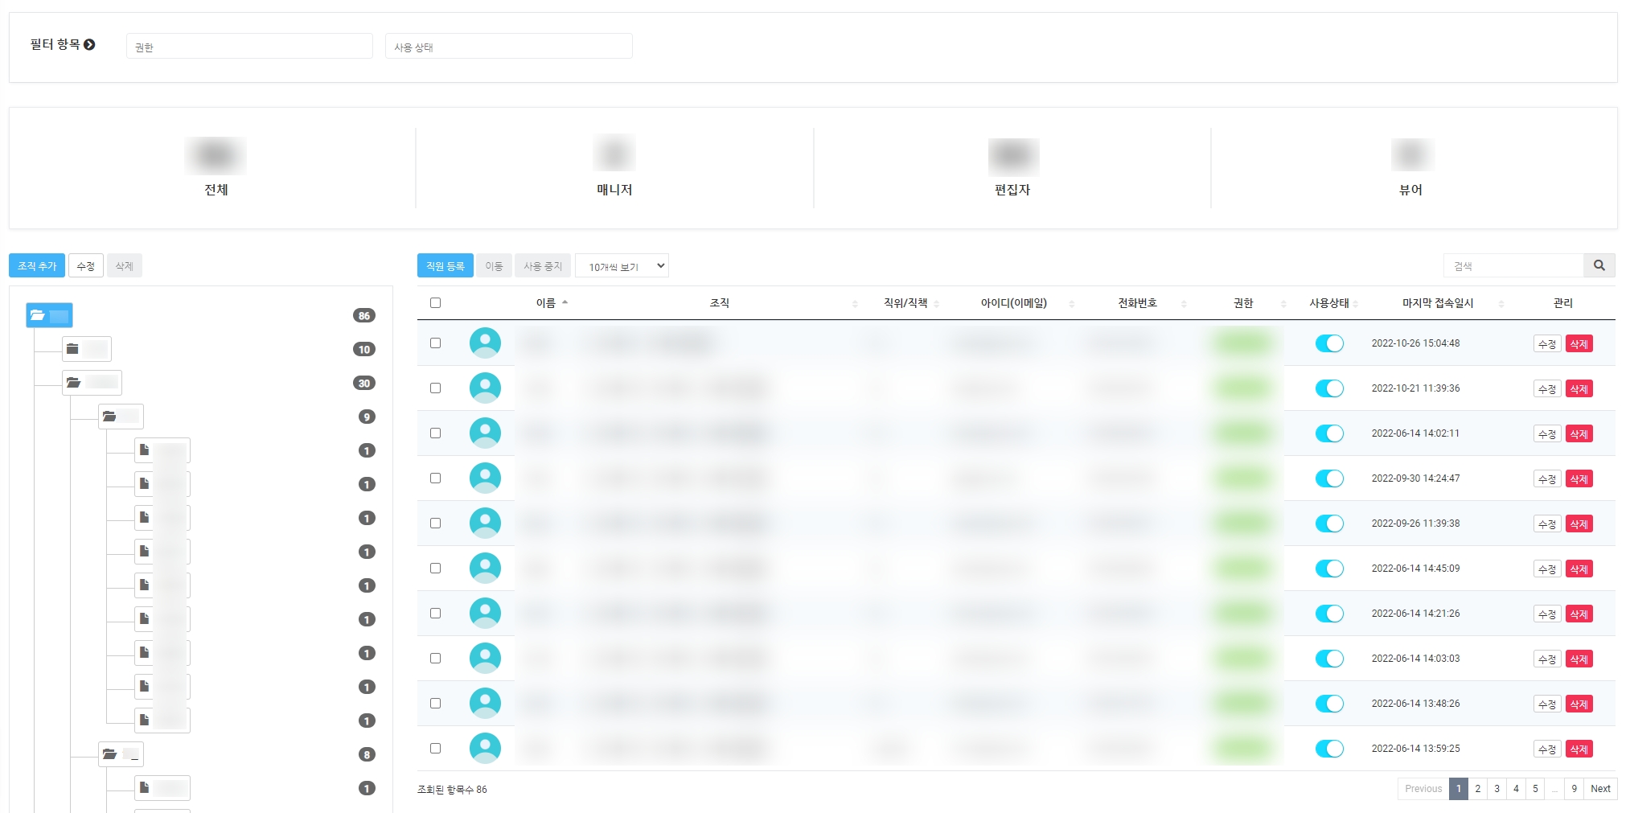Viewport: 1630px width, 813px height.
Task: Click the 직원 등록 button
Action: (x=445, y=266)
